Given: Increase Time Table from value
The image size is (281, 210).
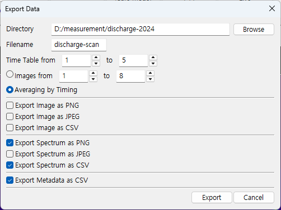Looking at the screenshot, I should pyautogui.click(x=96, y=58).
